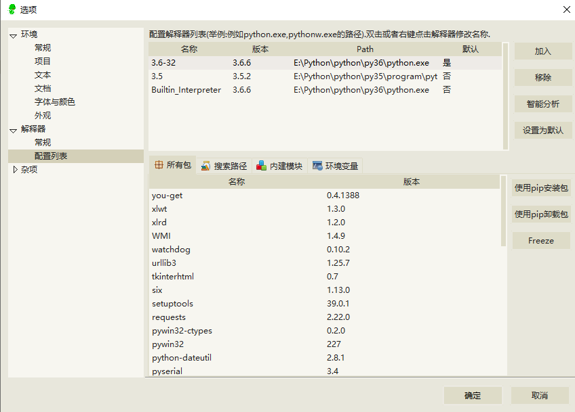Click 使用pip卸载包 button
The width and height of the screenshot is (575, 412).
[x=541, y=214]
